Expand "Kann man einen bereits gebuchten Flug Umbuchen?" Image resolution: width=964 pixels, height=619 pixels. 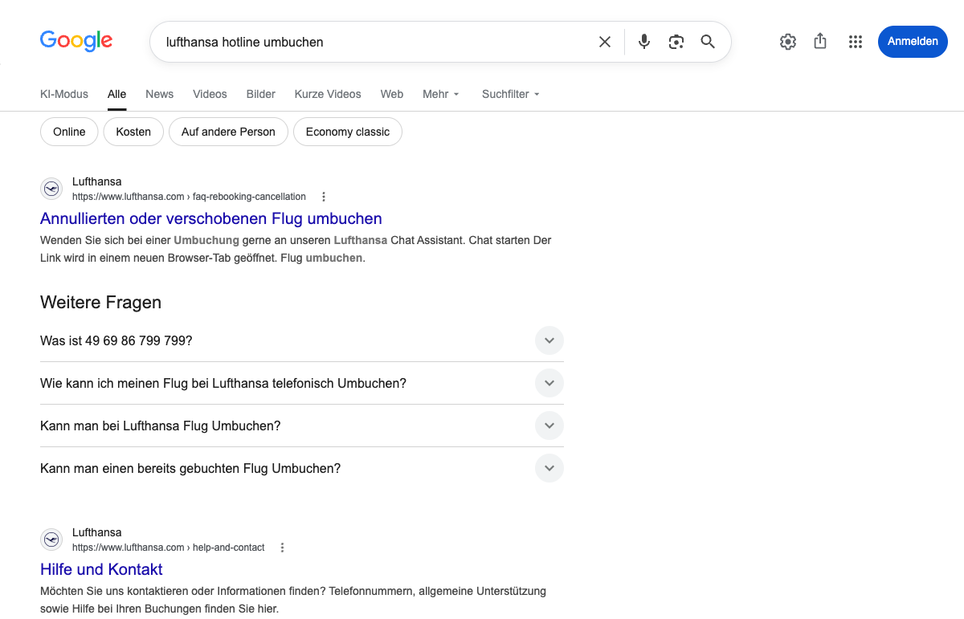[x=302, y=468]
